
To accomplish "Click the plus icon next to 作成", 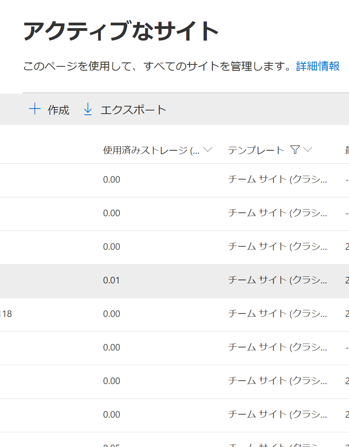I will point(35,109).
